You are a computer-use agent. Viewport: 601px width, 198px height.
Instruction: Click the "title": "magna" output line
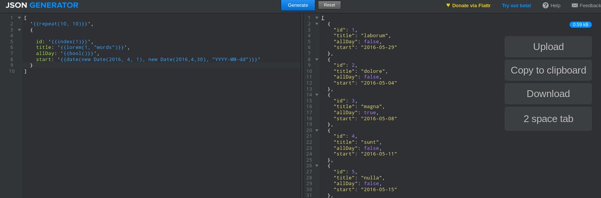point(359,106)
